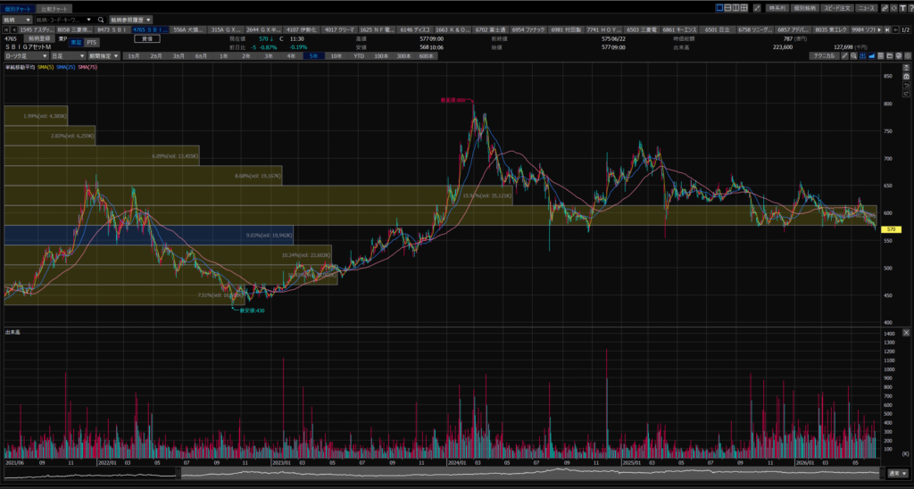Open the folder icon in chart toolbar
The width and height of the screenshot is (914, 489).
click(x=890, y=56)
